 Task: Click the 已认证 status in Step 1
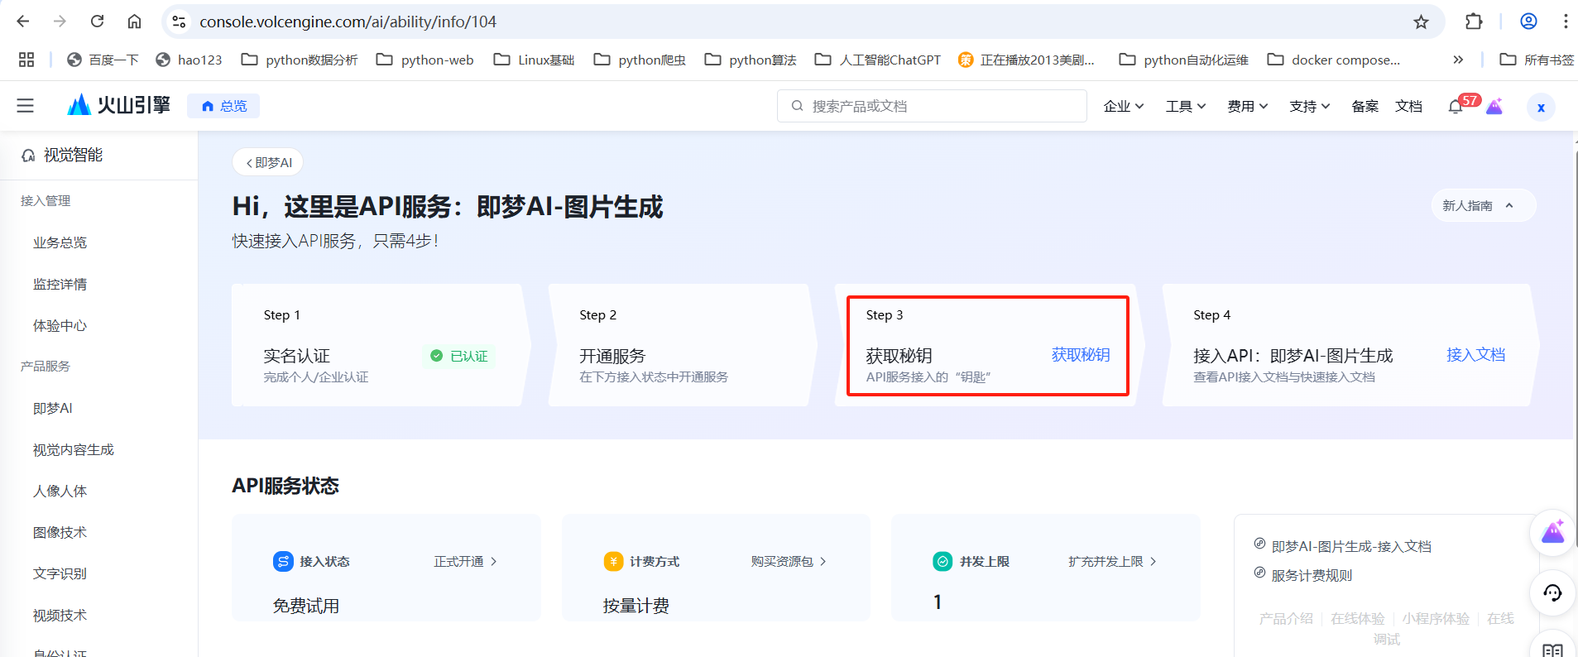[459, 356]
